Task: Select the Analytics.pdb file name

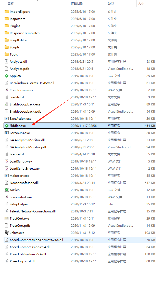Action: pyautogui.click(x=19, y=69)
